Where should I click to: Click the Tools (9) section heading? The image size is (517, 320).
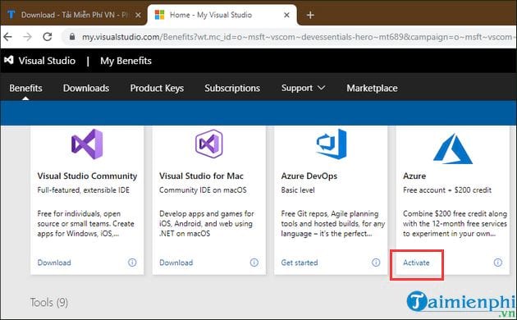coord(49,302)
